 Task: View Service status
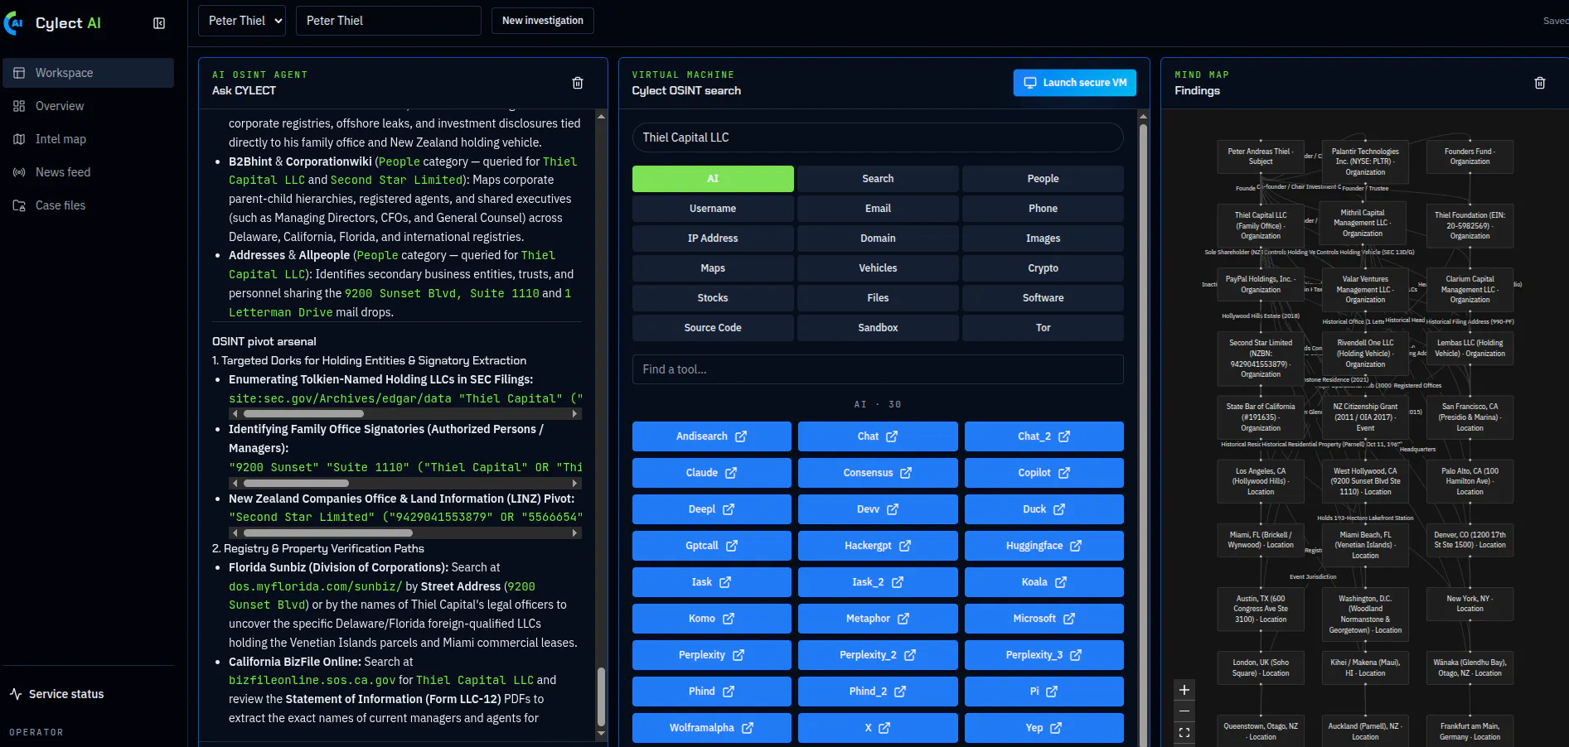click(x=56, y=694)
